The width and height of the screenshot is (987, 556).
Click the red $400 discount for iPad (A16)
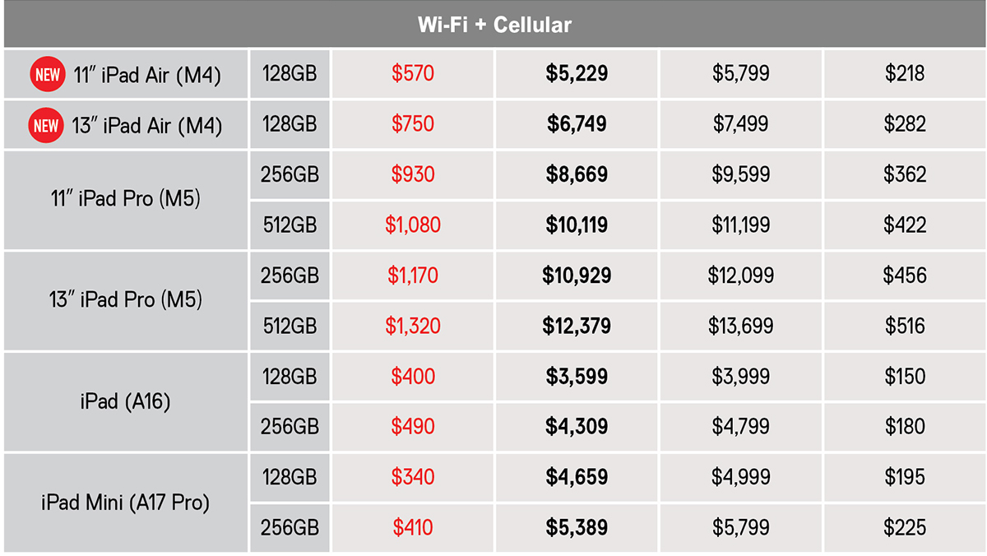[x=413, y=377]
